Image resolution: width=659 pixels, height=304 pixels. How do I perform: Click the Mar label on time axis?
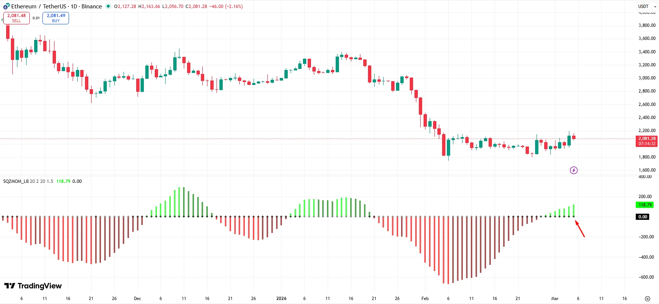click(555, 299)
